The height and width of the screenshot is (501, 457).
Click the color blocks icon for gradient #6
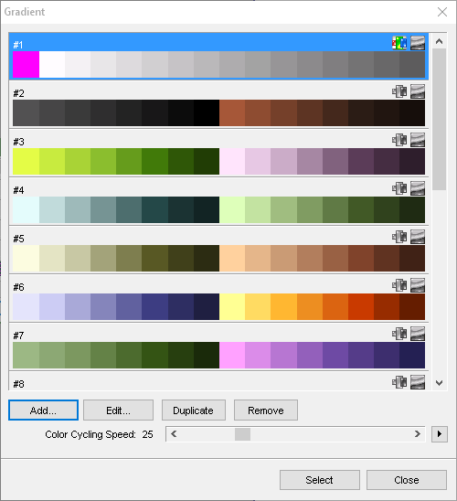(399, 285)
